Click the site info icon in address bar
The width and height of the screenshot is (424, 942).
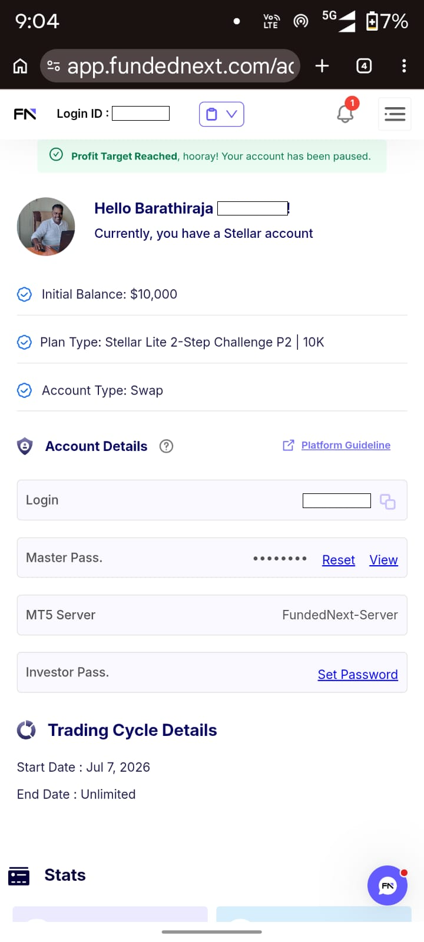click(x=53, y=66)
